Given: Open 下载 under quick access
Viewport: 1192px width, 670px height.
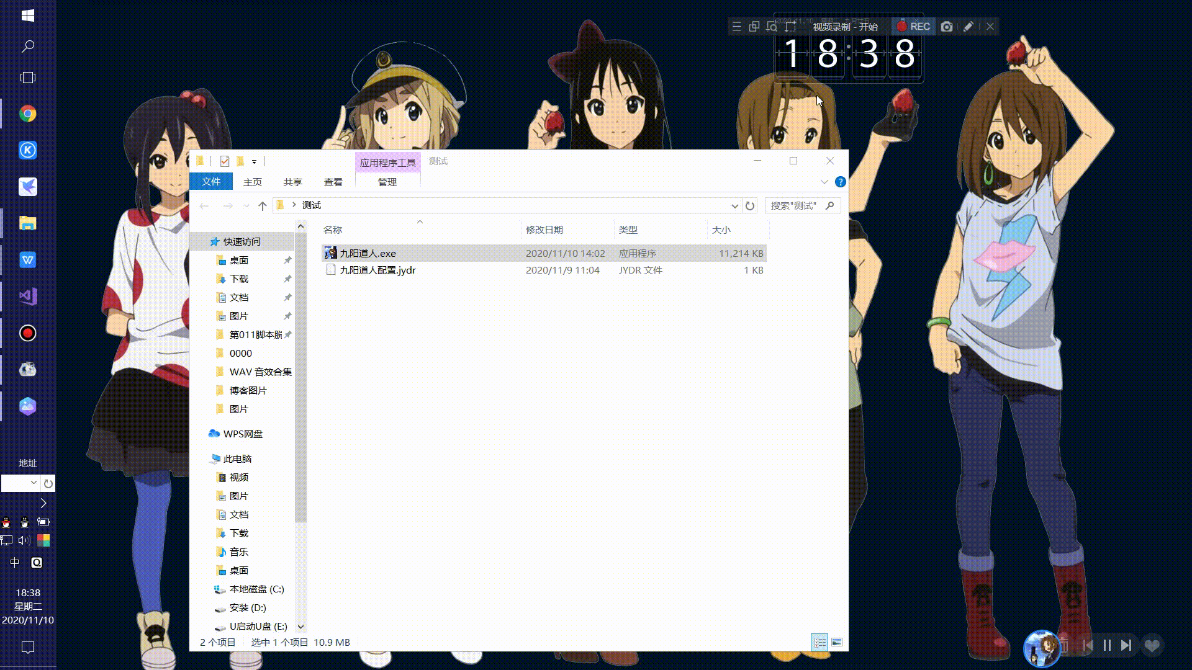Looking at the screenshot, I should tap(239, 279).
